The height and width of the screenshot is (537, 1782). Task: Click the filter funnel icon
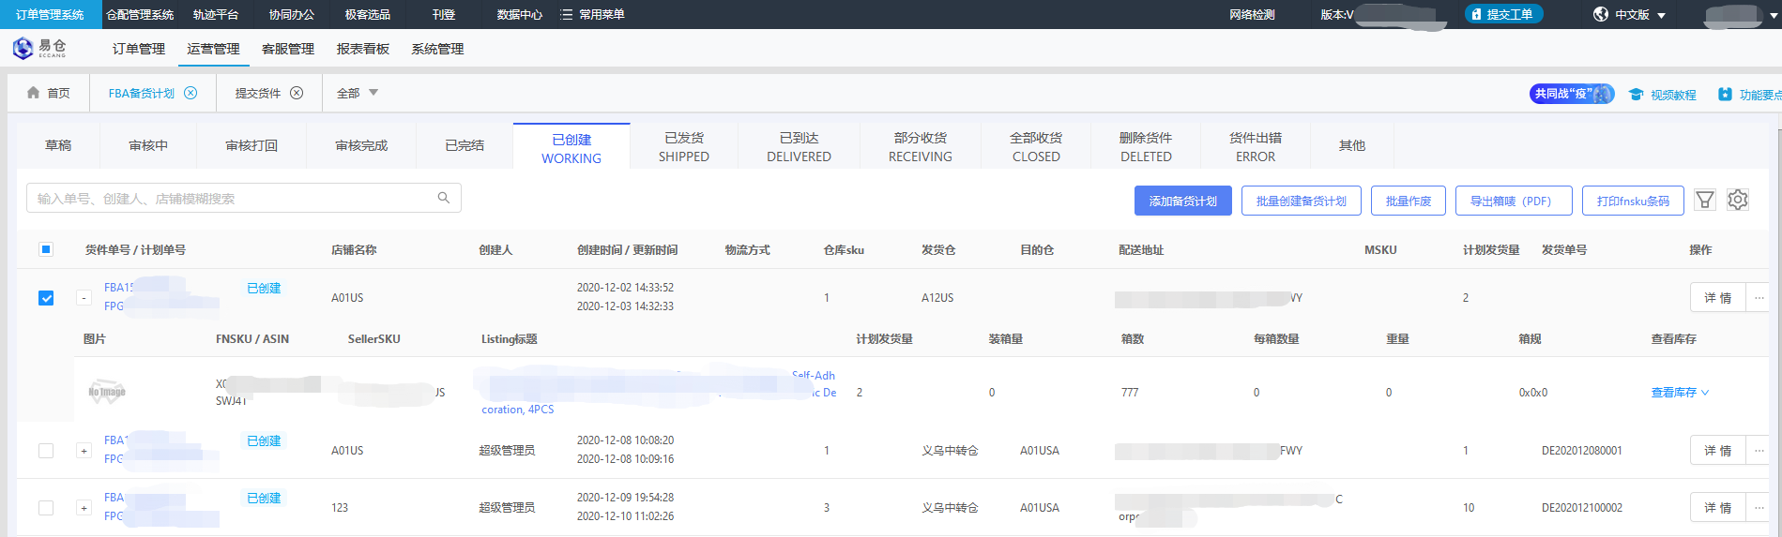tap(1705, 200)
